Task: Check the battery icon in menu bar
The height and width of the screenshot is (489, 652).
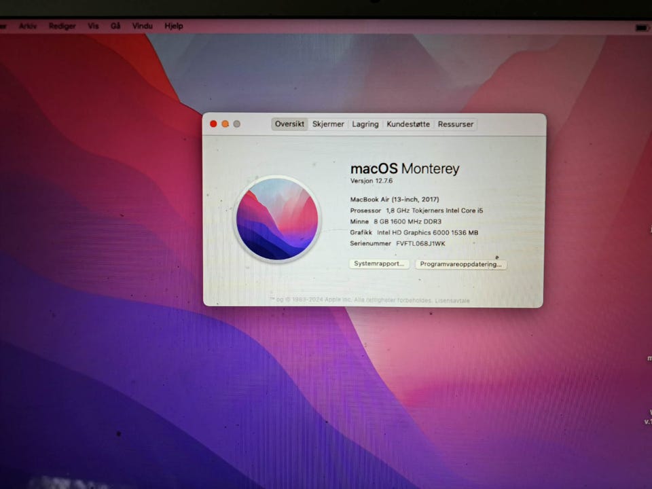Action: [642, 27]
